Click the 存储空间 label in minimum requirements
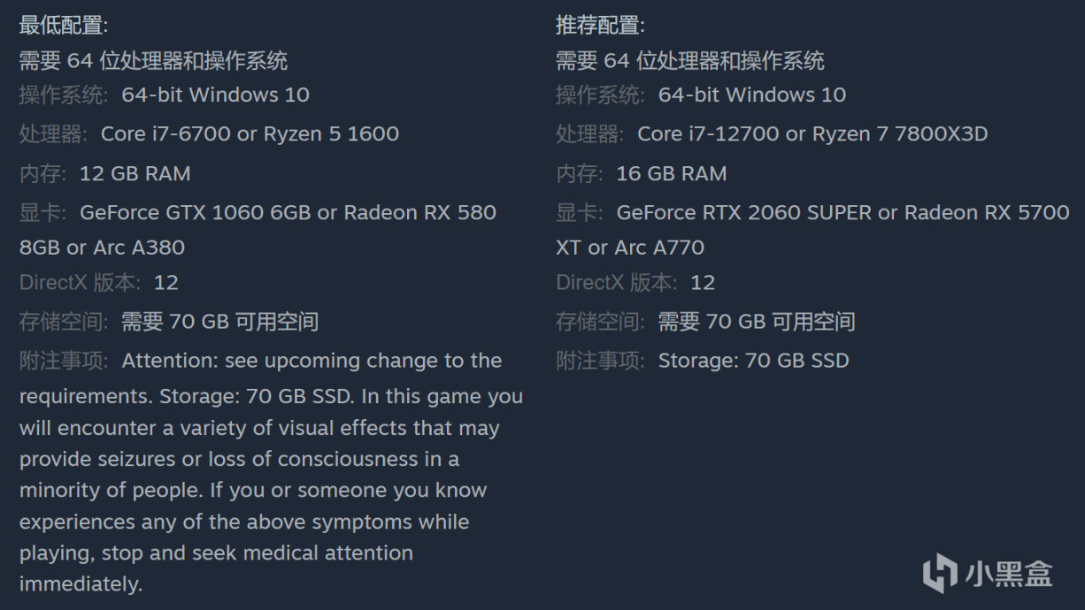This screenshot has width=1085, height=610. (x=64, y=322)
